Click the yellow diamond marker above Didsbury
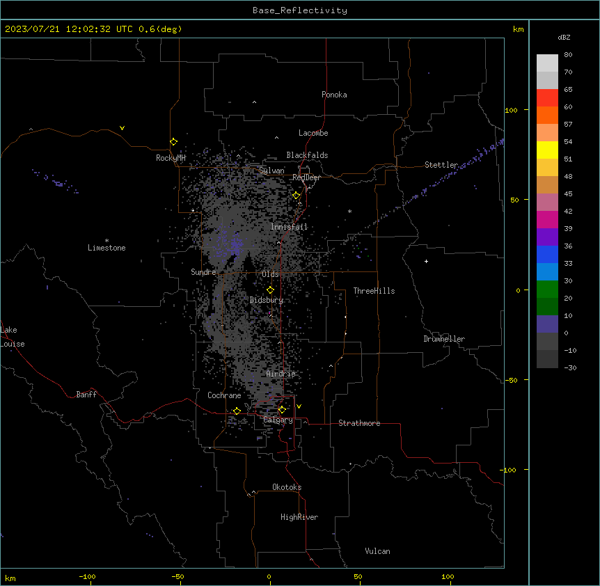This screenshot has height=586, width=600. 270,290
